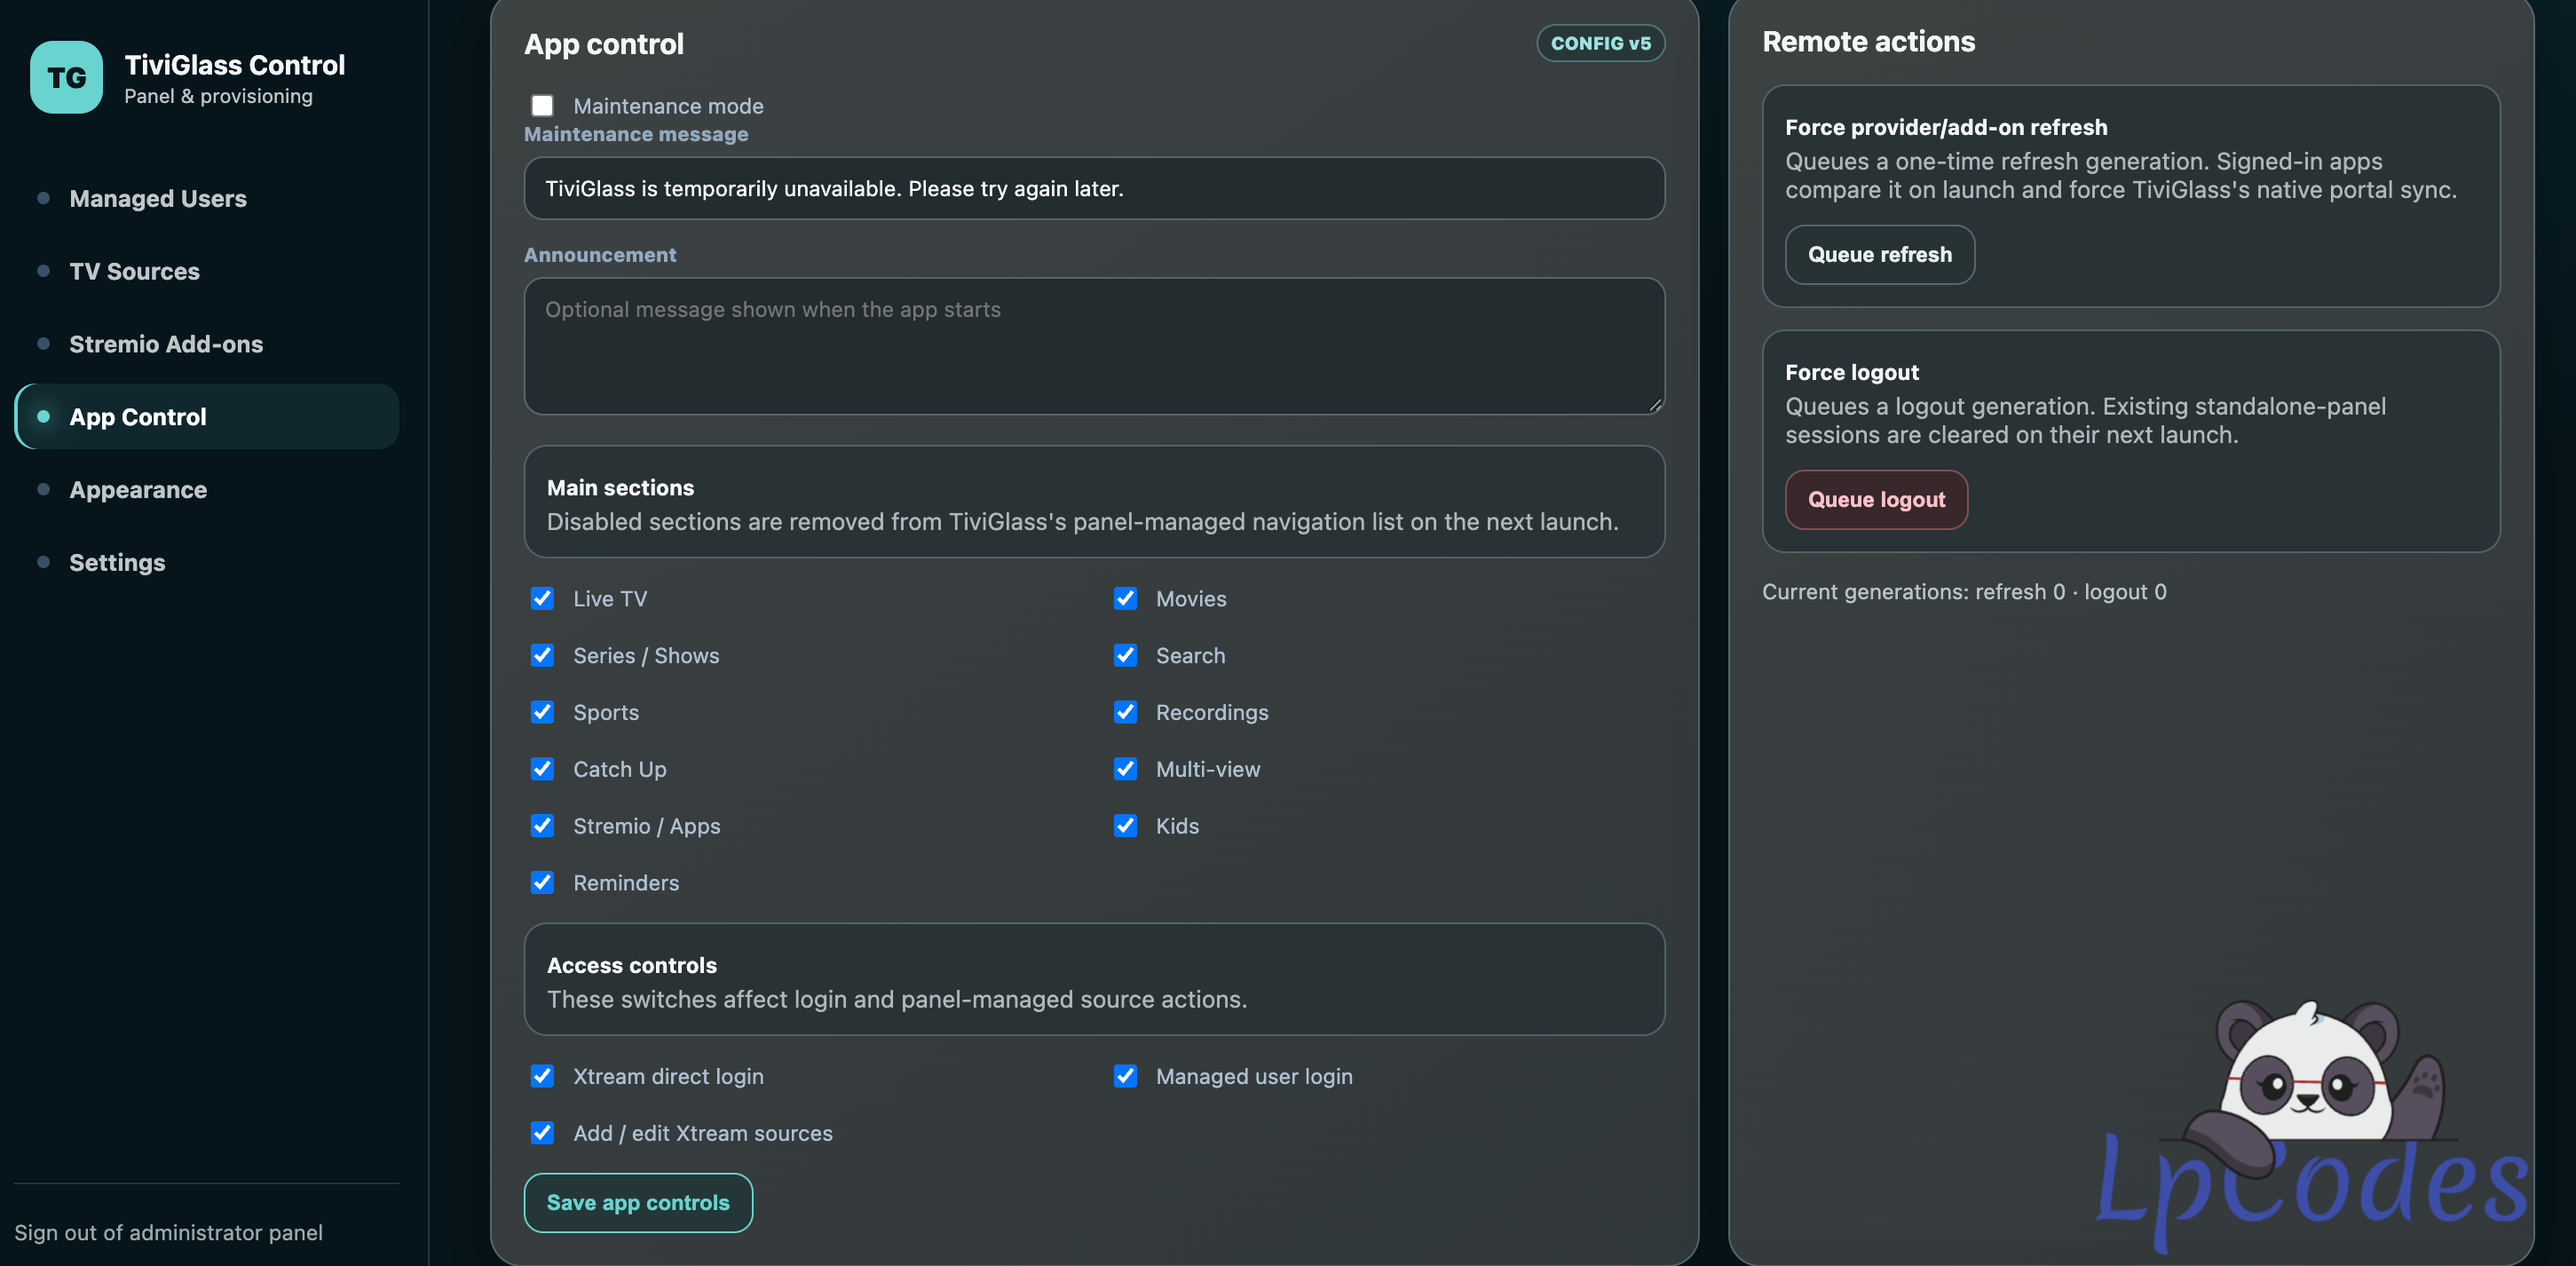
Task: Focus the Announcement text area
Action: 1094,346
